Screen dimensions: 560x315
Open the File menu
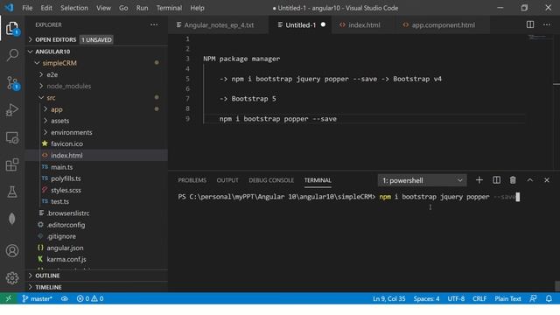coord(27,8)
